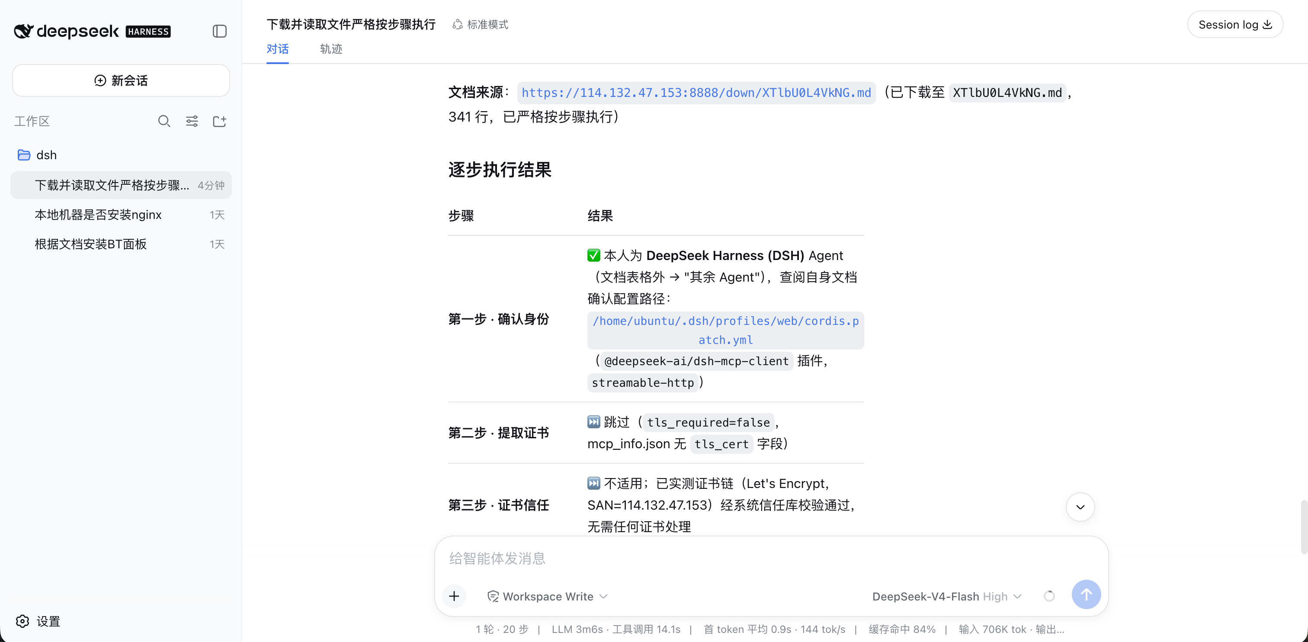The width and height of the screenshot is (1308, 642).
Task: Send message with the up-arrow button
Action: tap(1086, 594)
